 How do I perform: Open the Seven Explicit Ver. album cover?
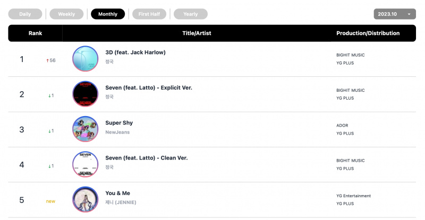coord(86,94)
